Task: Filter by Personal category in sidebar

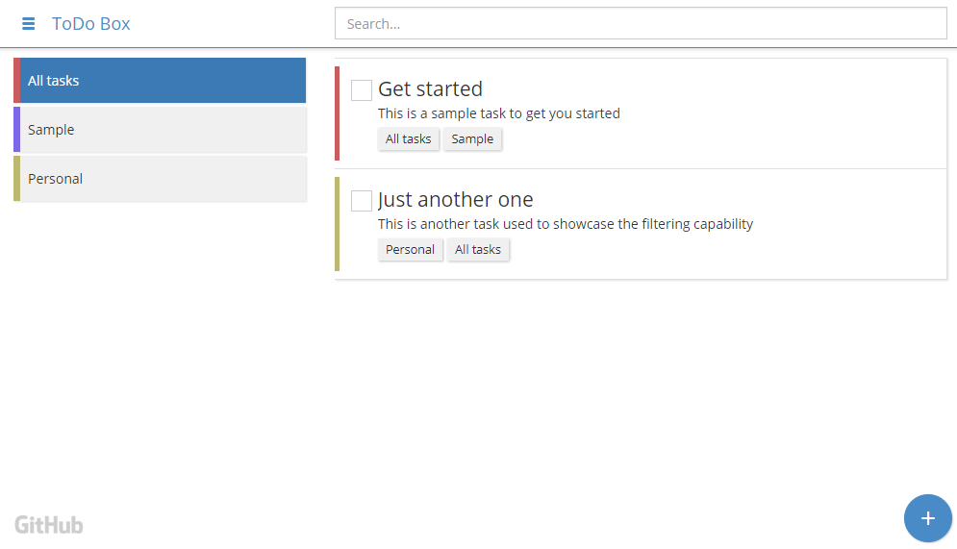Action: (162, 179)
